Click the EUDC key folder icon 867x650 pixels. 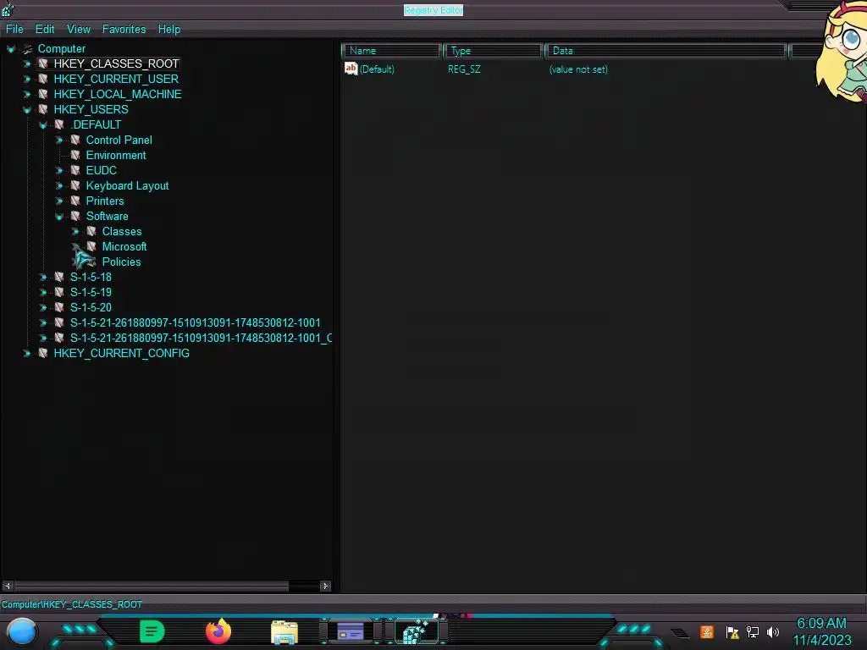pos(75,170)
